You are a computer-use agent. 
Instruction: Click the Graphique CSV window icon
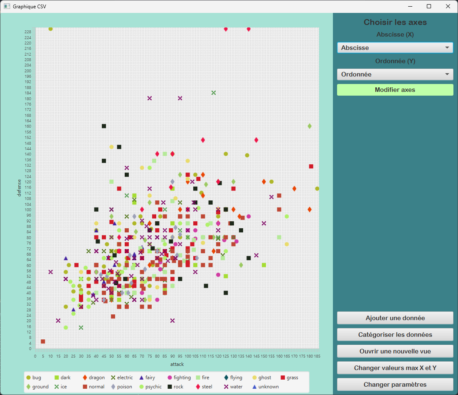[x=7, y=6]
